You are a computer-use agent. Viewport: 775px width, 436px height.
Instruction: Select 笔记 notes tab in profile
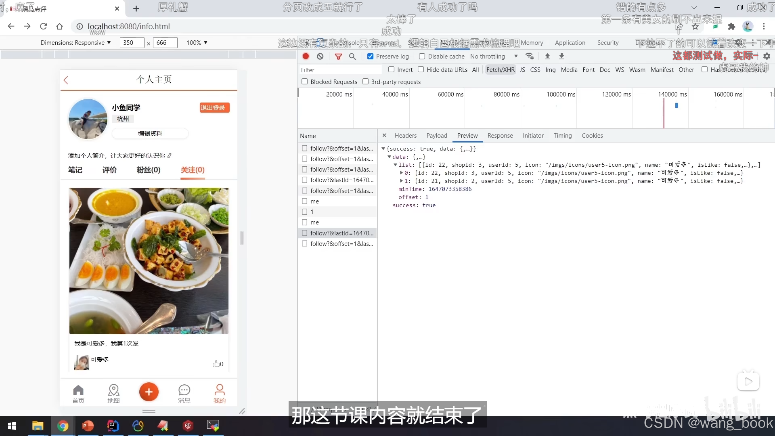(75, 170)
